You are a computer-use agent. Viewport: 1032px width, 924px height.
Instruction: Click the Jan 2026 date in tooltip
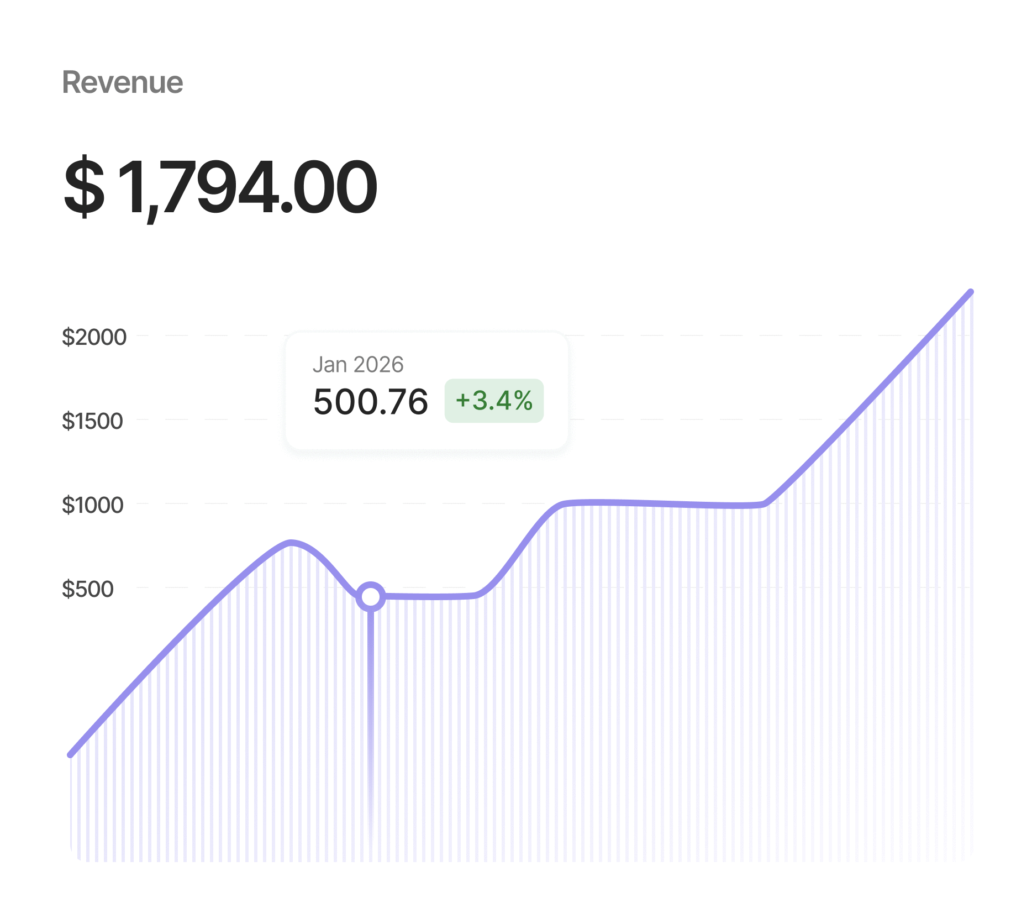358,365
